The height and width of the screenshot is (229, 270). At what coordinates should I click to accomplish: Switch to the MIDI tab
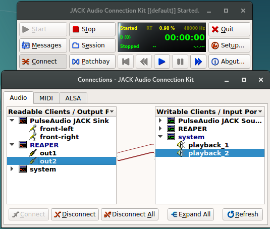tap(46, 98)
